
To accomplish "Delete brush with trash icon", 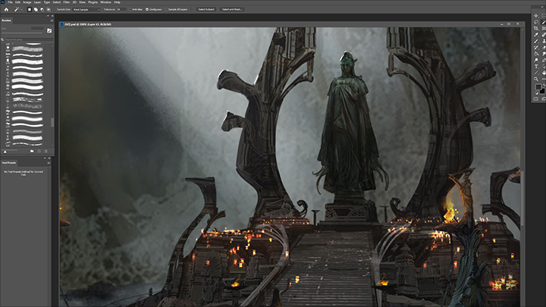I will coord(46,151).
